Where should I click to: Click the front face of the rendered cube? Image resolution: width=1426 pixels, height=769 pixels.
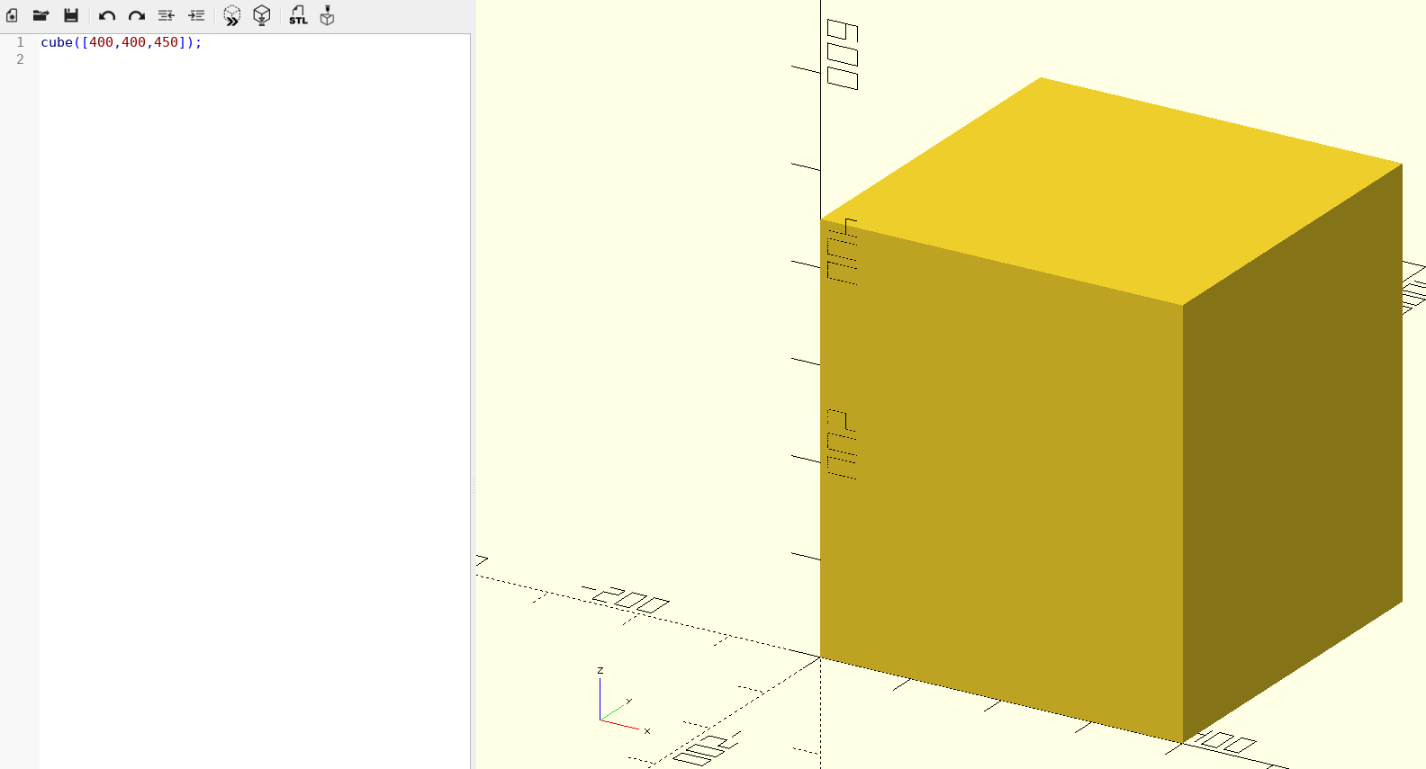[999, 486]
